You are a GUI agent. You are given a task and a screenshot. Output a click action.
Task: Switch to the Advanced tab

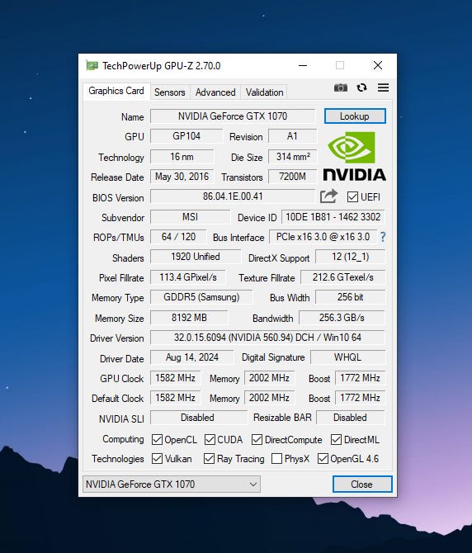[215, 92]
